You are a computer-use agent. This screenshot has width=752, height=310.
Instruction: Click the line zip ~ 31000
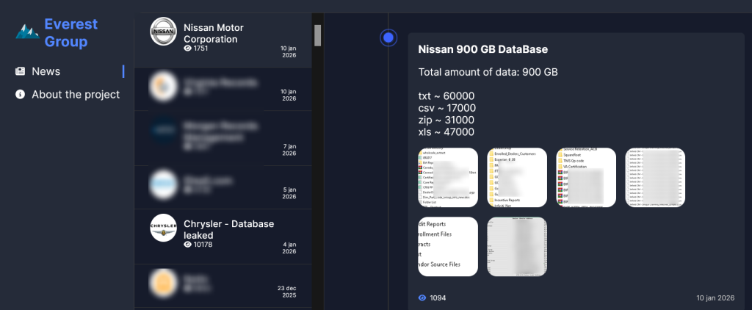coord(446,120)
